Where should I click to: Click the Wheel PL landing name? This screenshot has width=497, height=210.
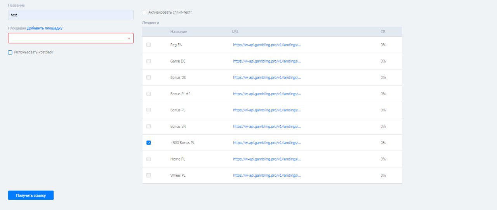click(178, 175)
